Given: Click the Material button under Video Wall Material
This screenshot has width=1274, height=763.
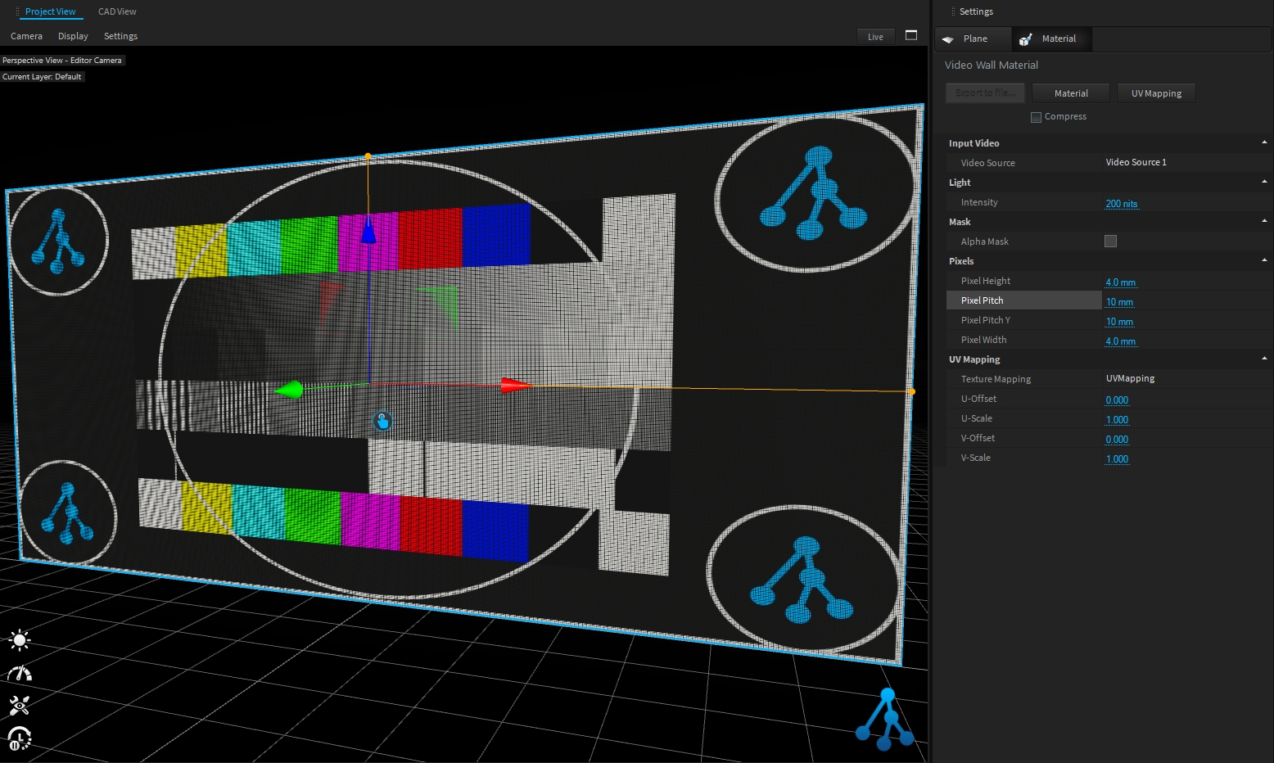Looking at the screenshot, I should point(1071,93).
